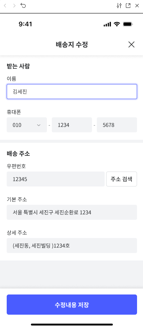Go back with the left arrow icon

[x=5, y=6]
